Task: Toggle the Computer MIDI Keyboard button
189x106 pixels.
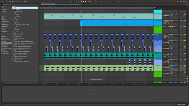Action: point(175,1)
